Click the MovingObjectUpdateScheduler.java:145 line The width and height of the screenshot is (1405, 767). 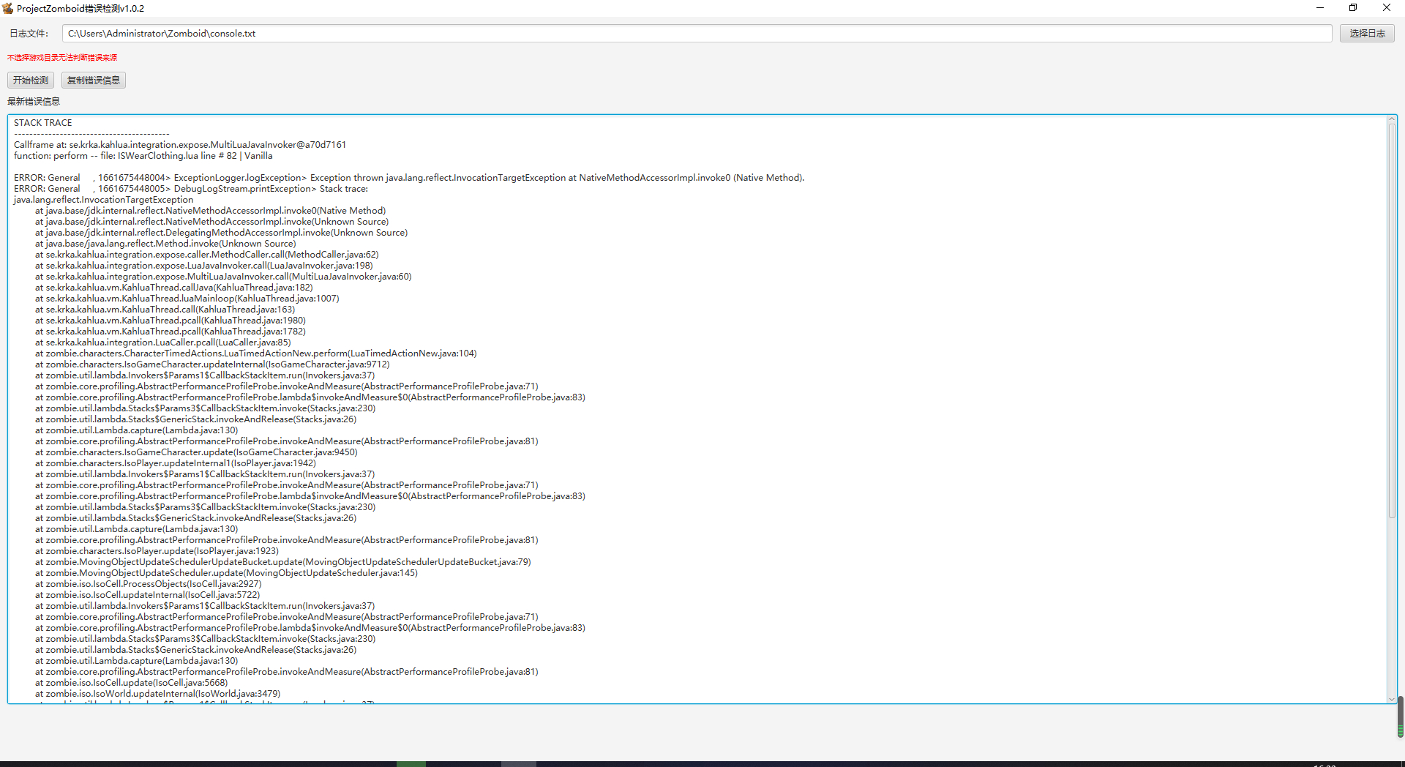226,573
